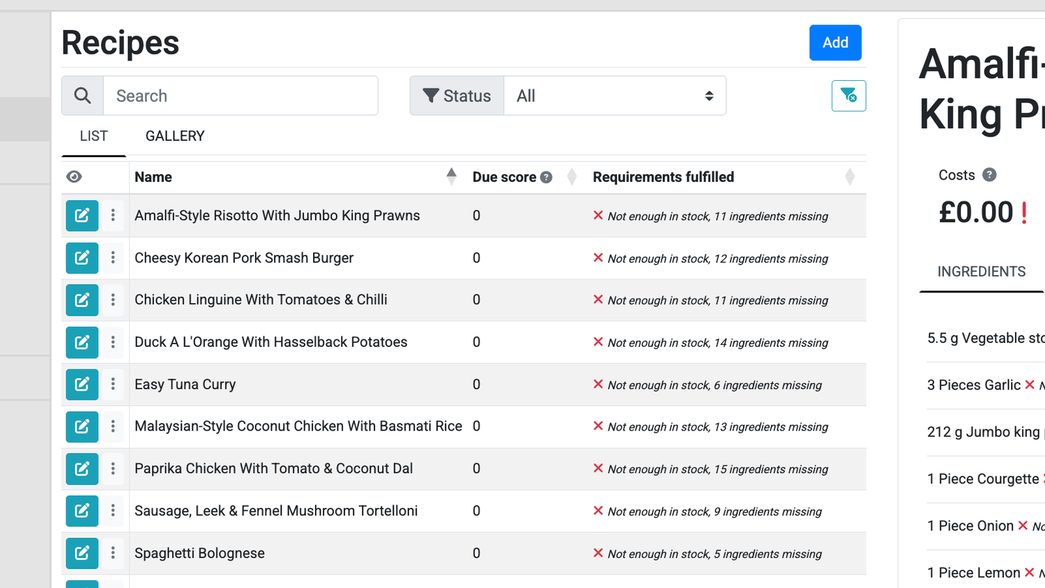Edit the Chicken Linguine With Tomatoes & Chilli recipe

(x=82, y=300)
